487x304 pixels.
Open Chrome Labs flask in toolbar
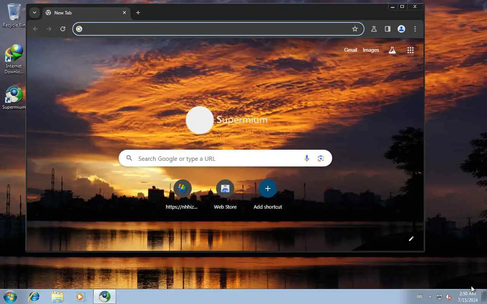click(x=374, y=29)
